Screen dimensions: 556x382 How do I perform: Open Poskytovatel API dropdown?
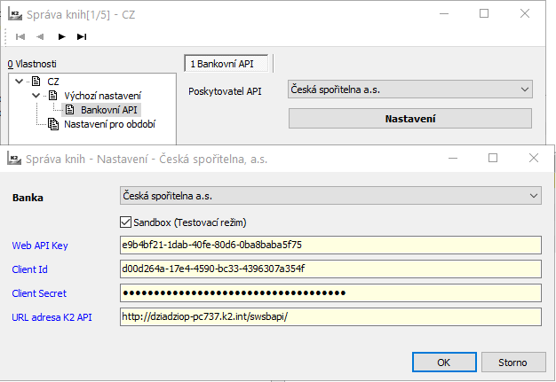(410, 90)
